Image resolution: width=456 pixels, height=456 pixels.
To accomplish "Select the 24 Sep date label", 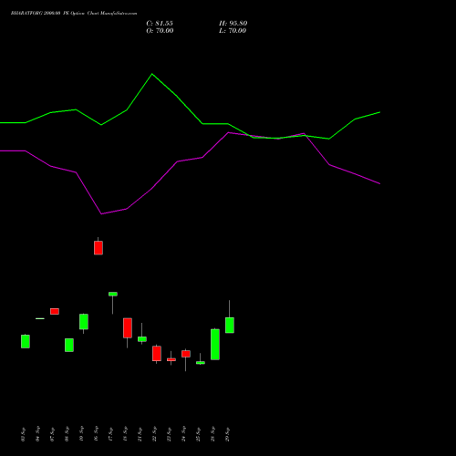I will point(183,434).
